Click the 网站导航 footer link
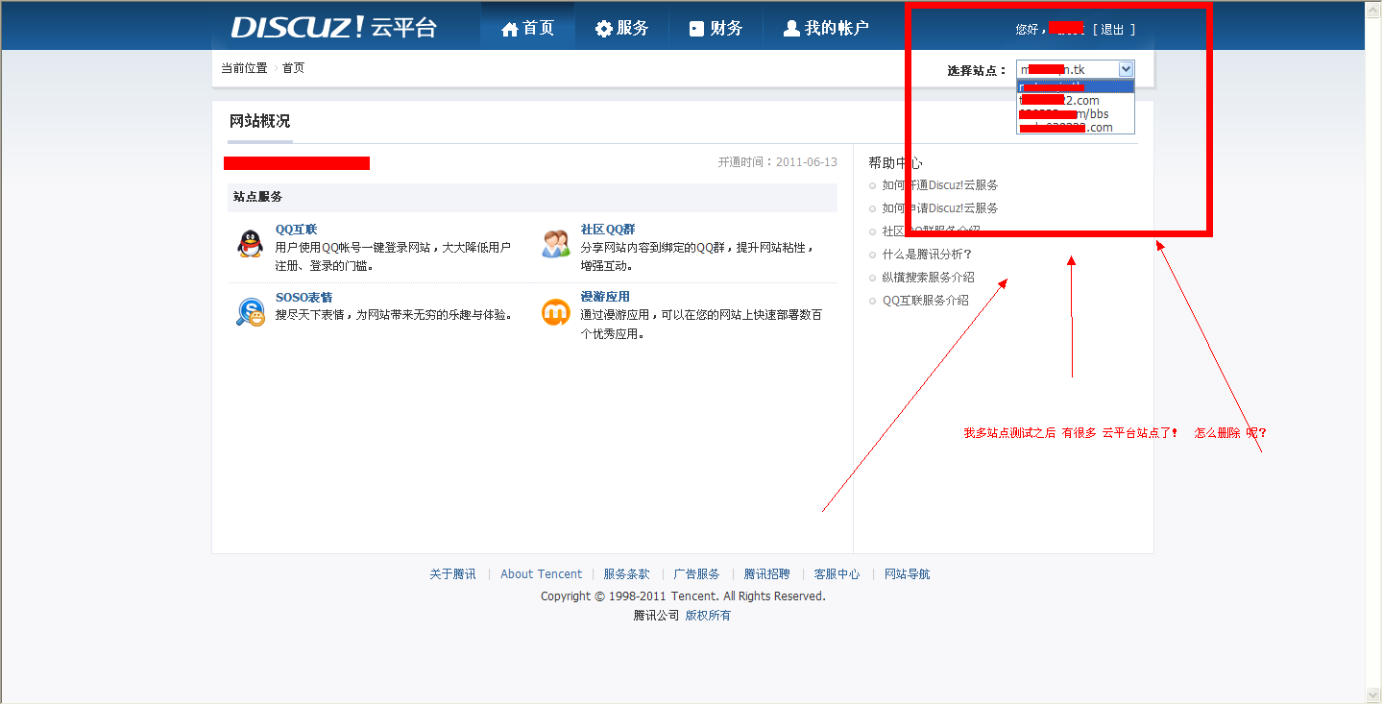The height and width of the screenshot is (705, 1383). [x=907, y=574]
